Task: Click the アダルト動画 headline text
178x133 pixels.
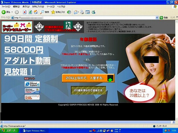Action: (27, 61)
